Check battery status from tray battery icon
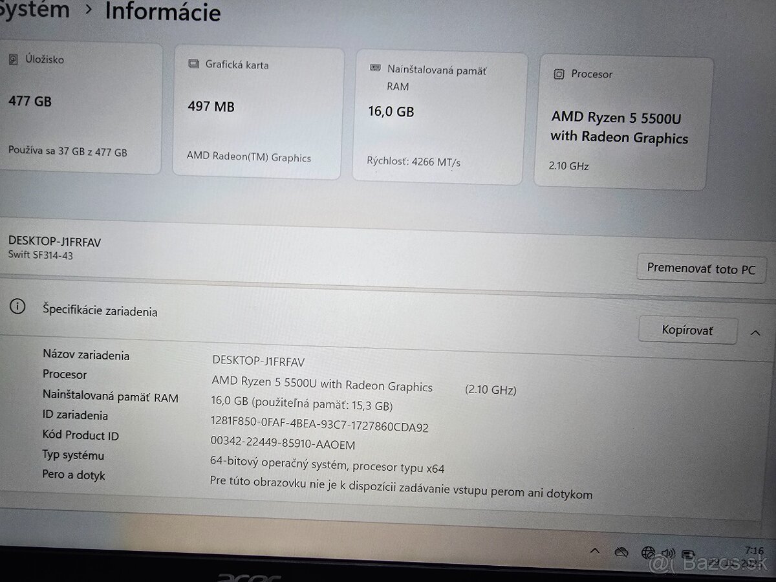The width and height of the screenshot is (776, 582). tap(687, 553)
